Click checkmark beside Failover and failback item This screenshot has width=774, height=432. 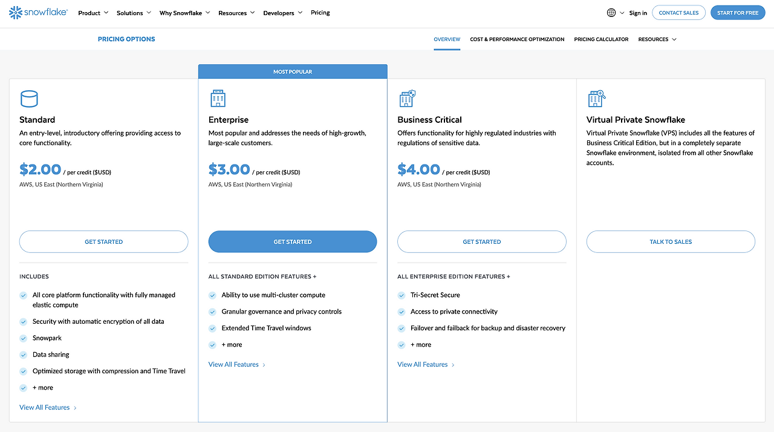402,329
